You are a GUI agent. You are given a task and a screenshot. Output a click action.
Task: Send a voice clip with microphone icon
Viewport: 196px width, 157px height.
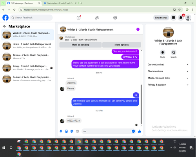(x=61, y=131)
